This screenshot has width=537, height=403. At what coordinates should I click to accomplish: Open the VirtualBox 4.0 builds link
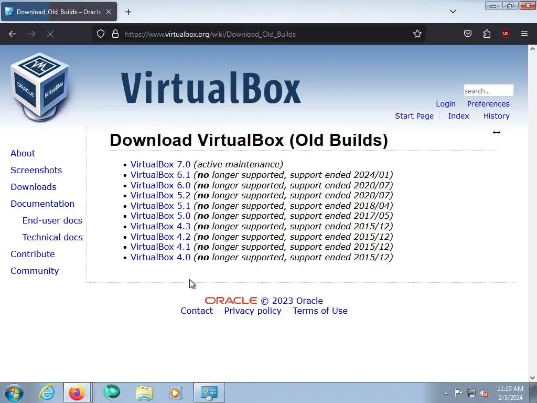pos(160,257)
